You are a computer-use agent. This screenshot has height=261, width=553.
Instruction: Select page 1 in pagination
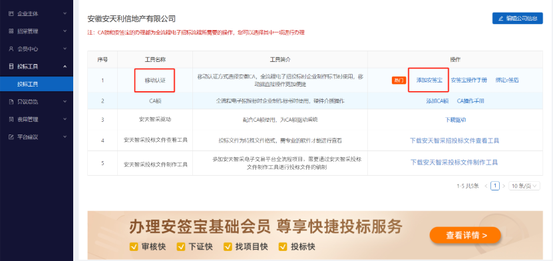click(x=495, y=186)
